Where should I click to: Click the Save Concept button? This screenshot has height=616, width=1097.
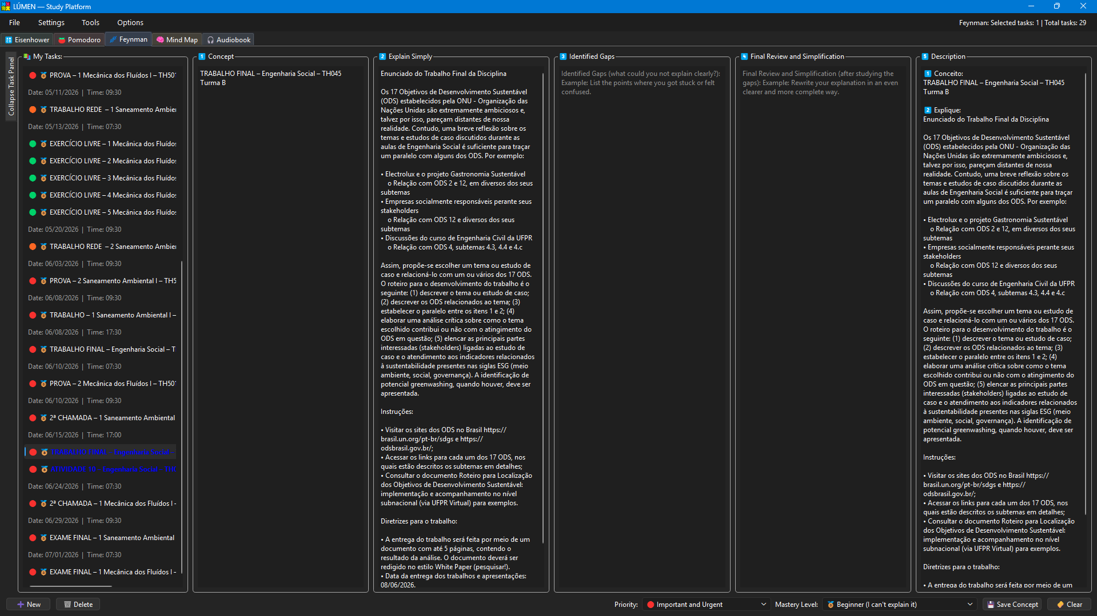(1012, 605)
